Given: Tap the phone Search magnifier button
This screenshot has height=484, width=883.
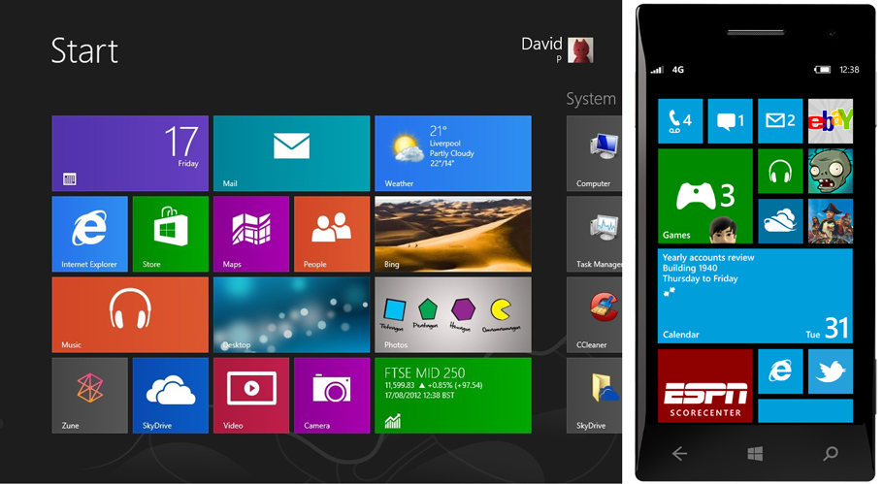Looking at the screenshot, I should click(x=831, y=453).
